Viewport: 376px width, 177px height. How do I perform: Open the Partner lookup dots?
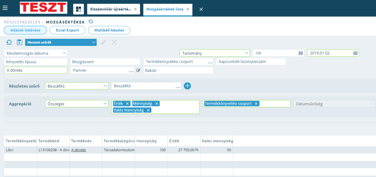[131, 71]
